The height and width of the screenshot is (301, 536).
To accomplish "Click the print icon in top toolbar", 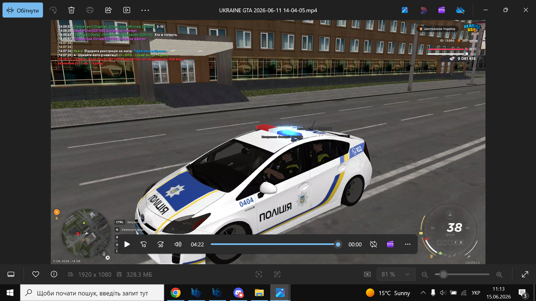I will pyautogui.click(x=90, y=10).
